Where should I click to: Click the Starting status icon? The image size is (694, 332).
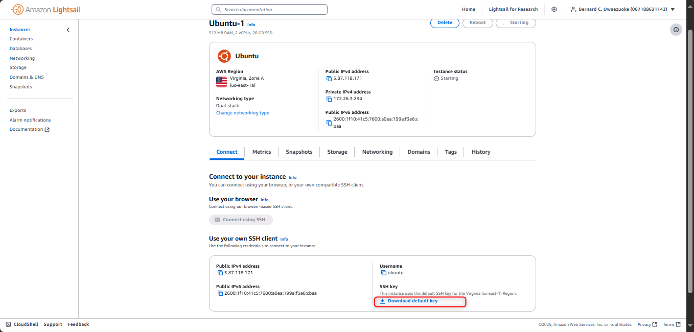tap(436, 78)
